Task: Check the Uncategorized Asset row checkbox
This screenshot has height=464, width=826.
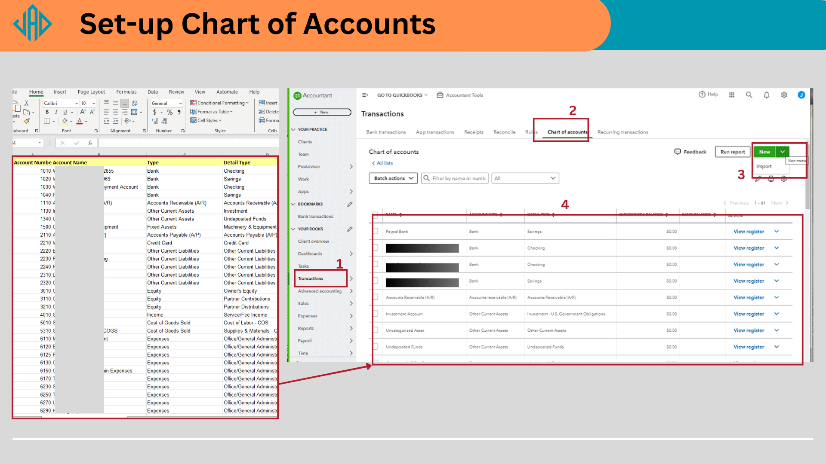Action: click(x=376, y=330)
